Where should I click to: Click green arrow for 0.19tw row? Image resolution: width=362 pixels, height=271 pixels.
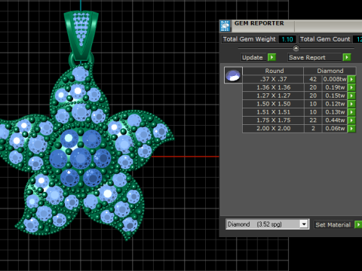click(x=351, y=87)
